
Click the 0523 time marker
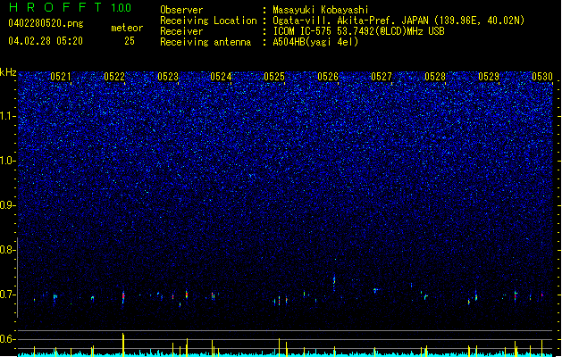[x=168, y=77]
